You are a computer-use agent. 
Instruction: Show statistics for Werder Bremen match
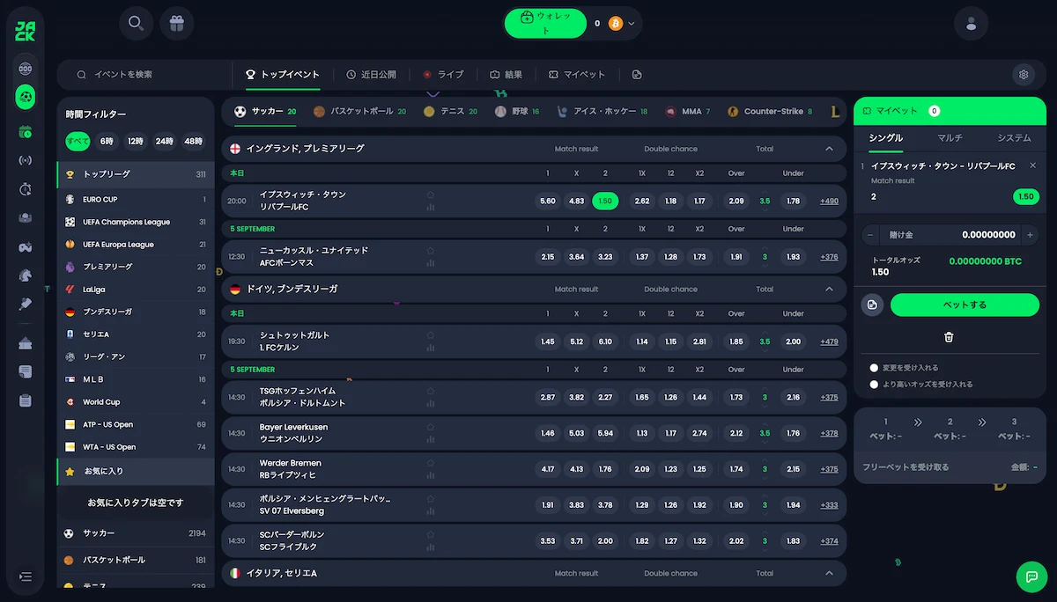[x=431, y=475]
